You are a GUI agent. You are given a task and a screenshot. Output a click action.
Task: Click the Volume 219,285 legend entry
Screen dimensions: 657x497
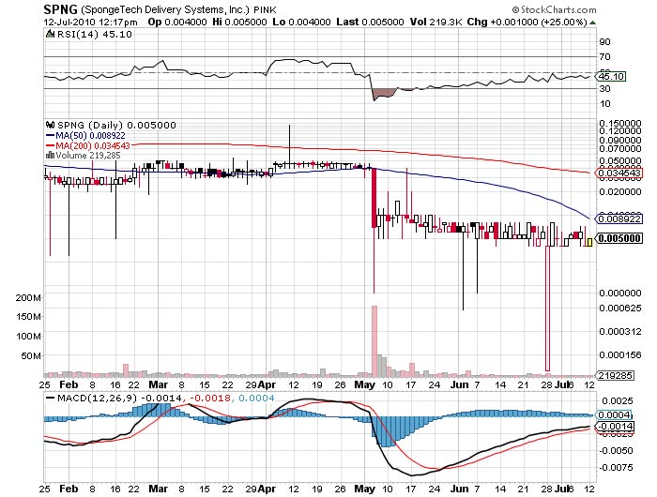coord(88,156)
